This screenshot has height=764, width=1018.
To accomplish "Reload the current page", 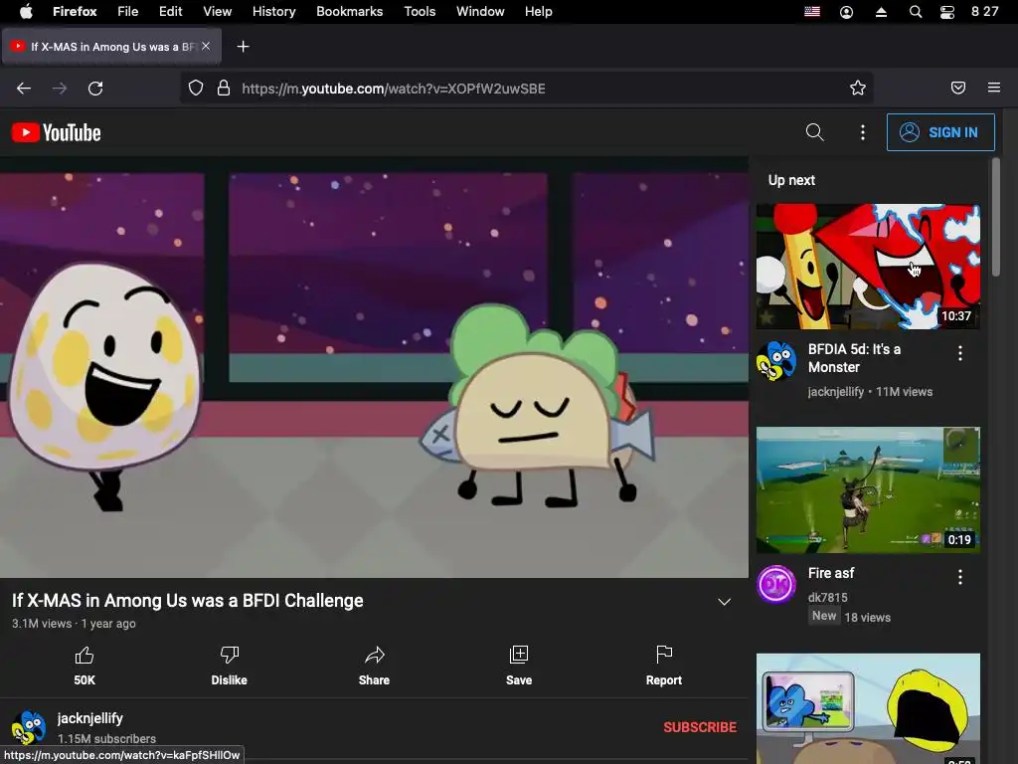I will [x=95, y=89].
